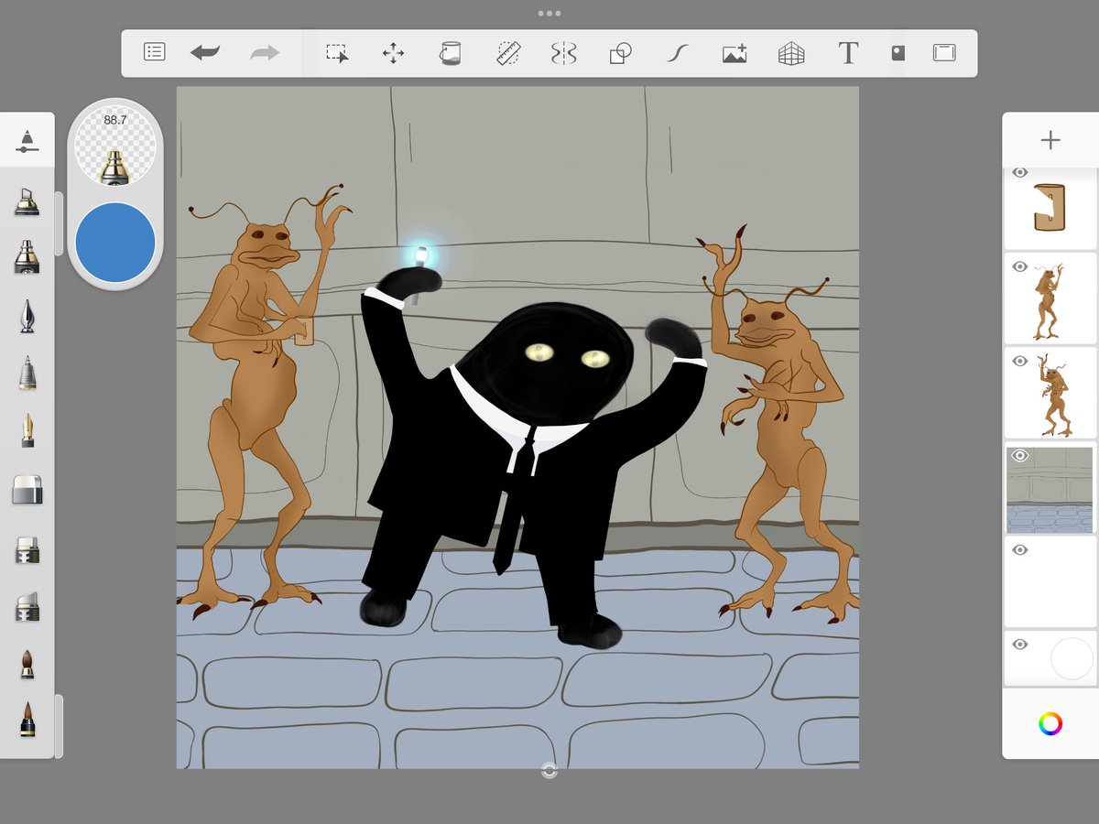Viewport: 1099px width, 824px height.
Task: Select the pointed black-handle paintbrush
Action: click(x=27, y=721)
